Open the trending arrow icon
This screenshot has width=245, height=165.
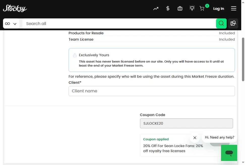tap(156, 9)
